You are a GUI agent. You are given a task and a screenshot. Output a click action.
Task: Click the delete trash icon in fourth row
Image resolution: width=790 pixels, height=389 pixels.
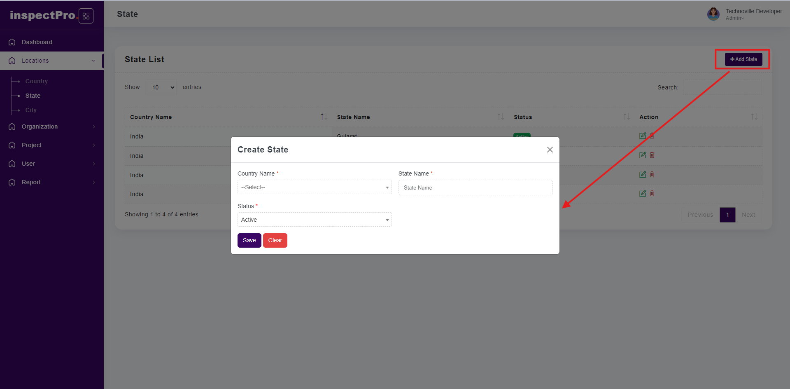(652, 193)
